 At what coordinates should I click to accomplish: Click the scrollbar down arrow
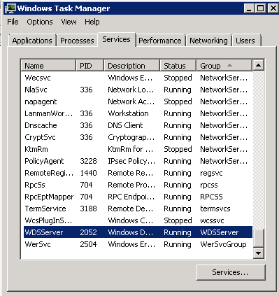coord(258,253)
